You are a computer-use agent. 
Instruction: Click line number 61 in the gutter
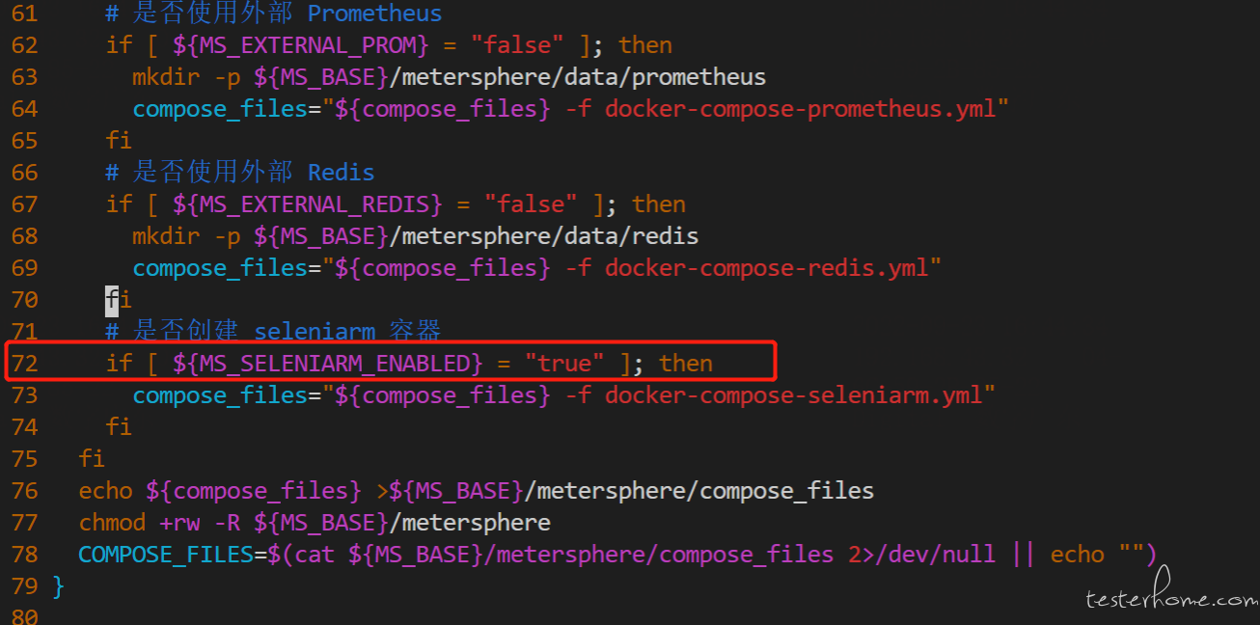[x=24, y=14]
